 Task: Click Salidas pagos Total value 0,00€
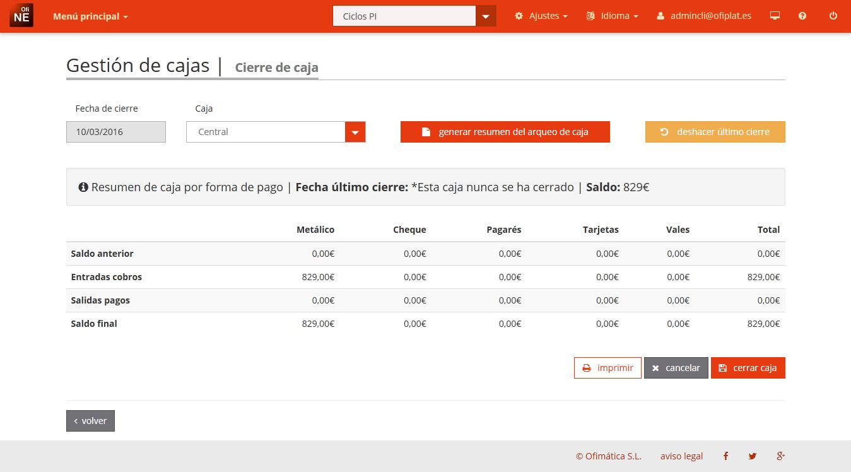click(768, 300)
